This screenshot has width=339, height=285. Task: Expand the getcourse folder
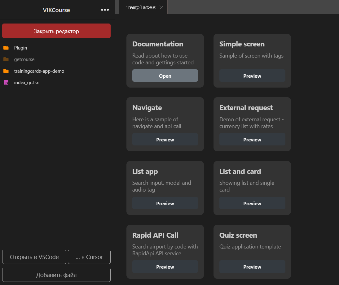(24, 59)
